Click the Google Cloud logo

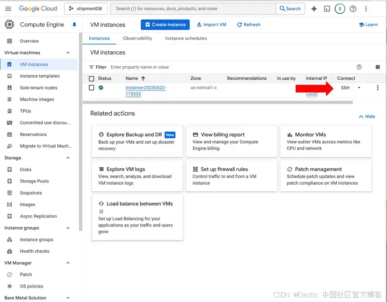point(38,8)
